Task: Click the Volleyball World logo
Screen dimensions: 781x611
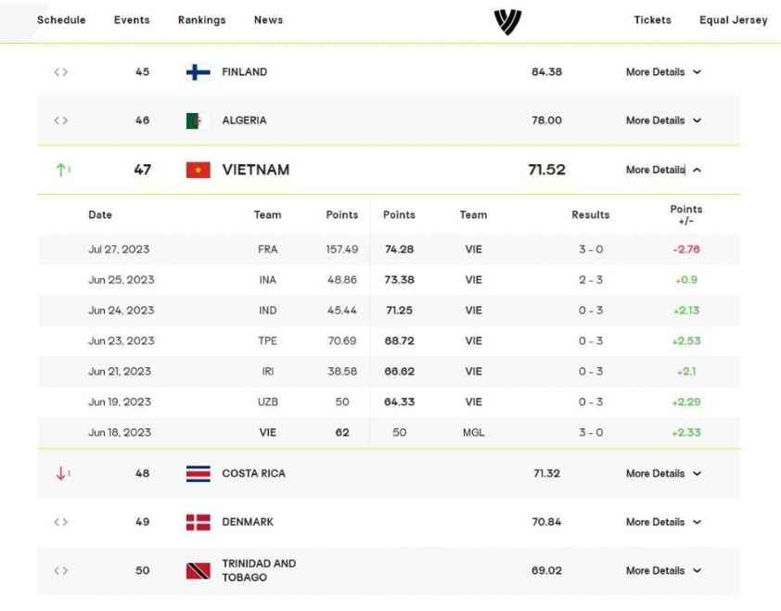Action: 507,22
